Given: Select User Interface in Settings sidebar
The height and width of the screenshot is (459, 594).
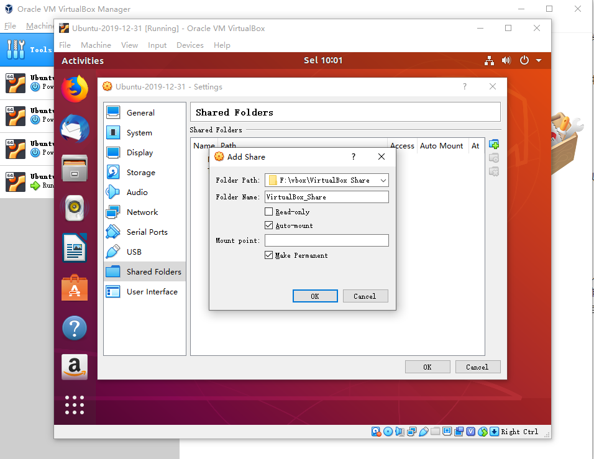Looking at the screenshot, I should click(145, 291).
